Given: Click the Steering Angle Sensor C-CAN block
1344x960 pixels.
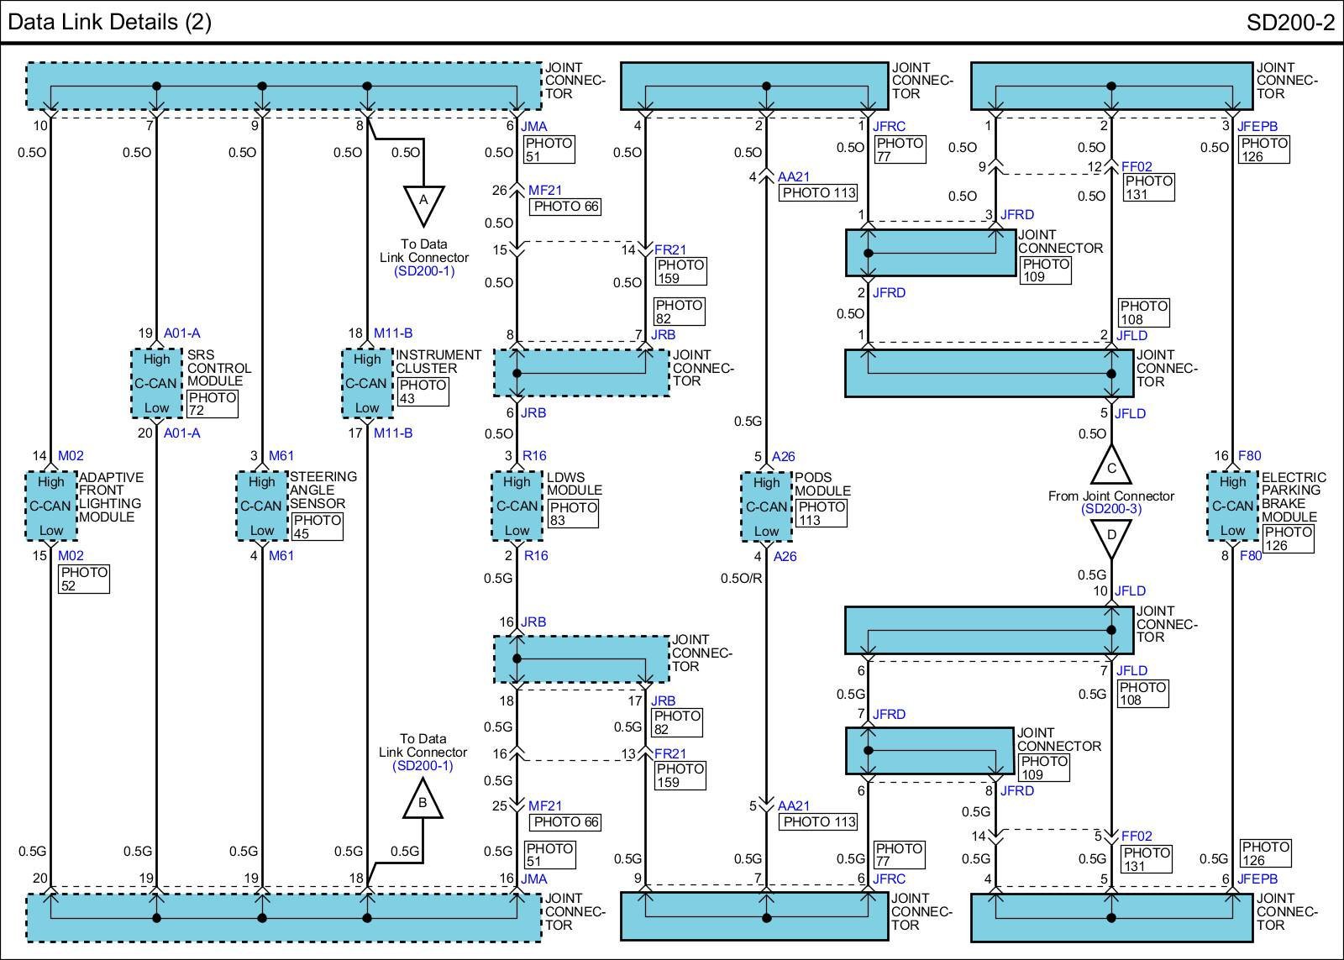Looking at the screenshot, I should (261, 506).
